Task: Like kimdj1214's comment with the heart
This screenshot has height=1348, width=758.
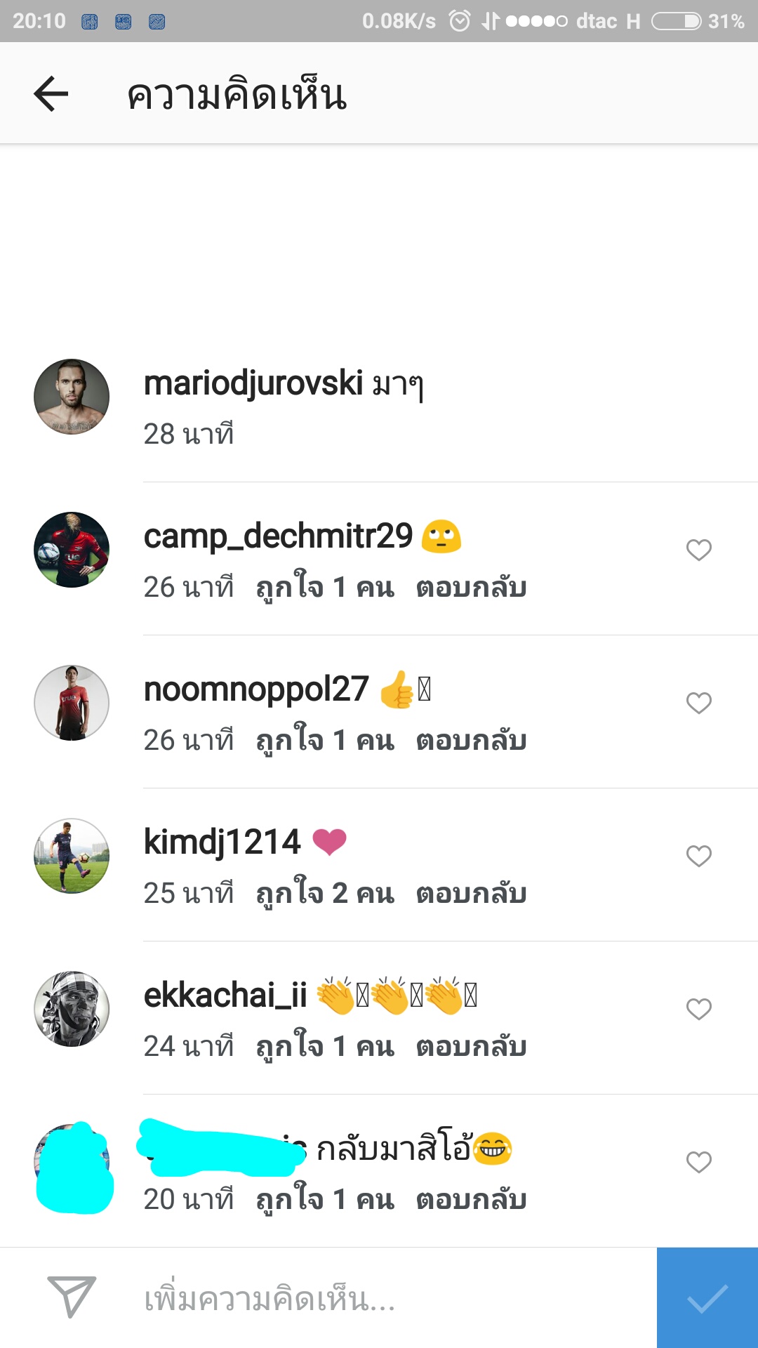Action: [699, 856]
